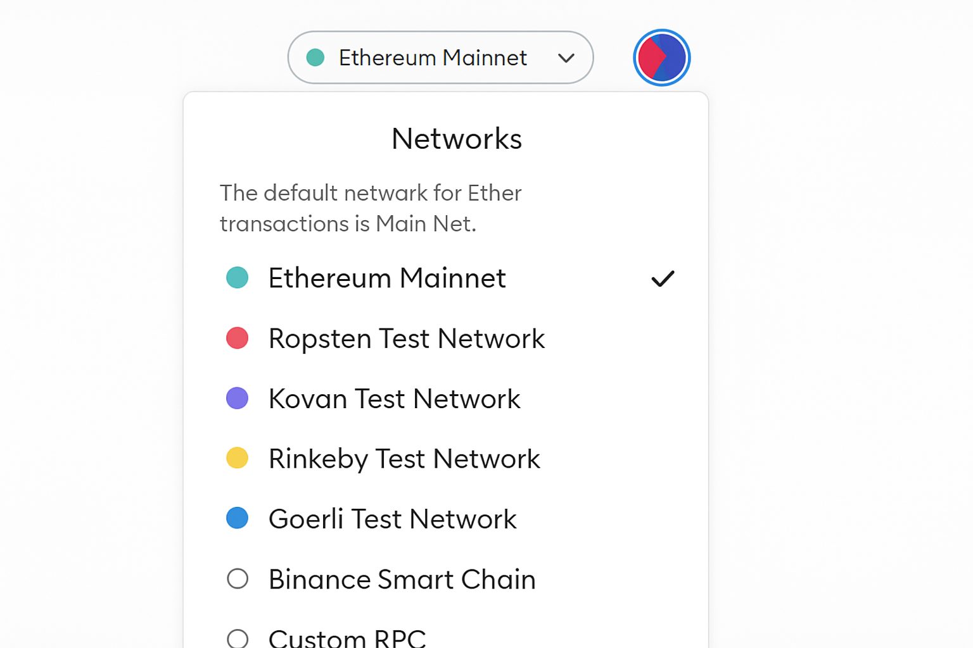Open the Ethereum Mainnet network selector pill
This screenshot has height=648, width=973.
click(x=433, y=58)
